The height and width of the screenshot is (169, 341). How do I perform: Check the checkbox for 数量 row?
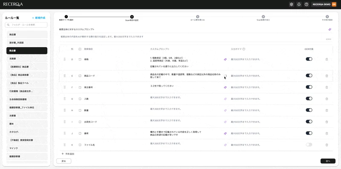[x=80, y=110]
